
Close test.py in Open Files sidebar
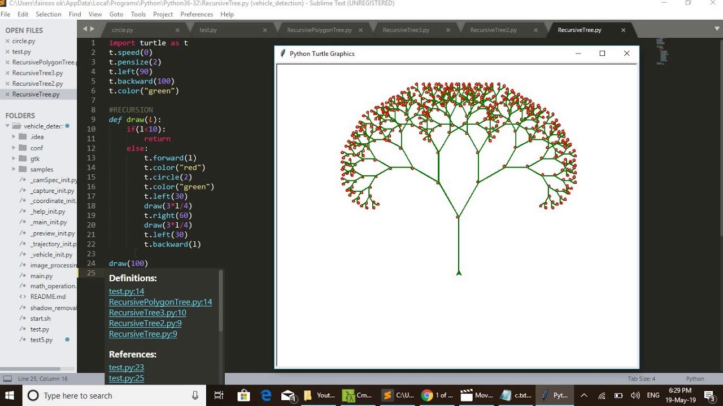pyautogui.click(x=7, y=52)
